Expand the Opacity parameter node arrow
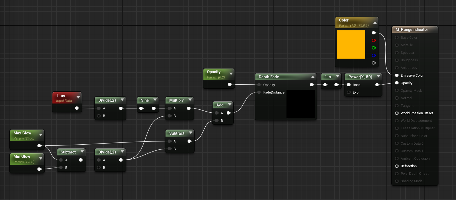 [x=231, y=74]
